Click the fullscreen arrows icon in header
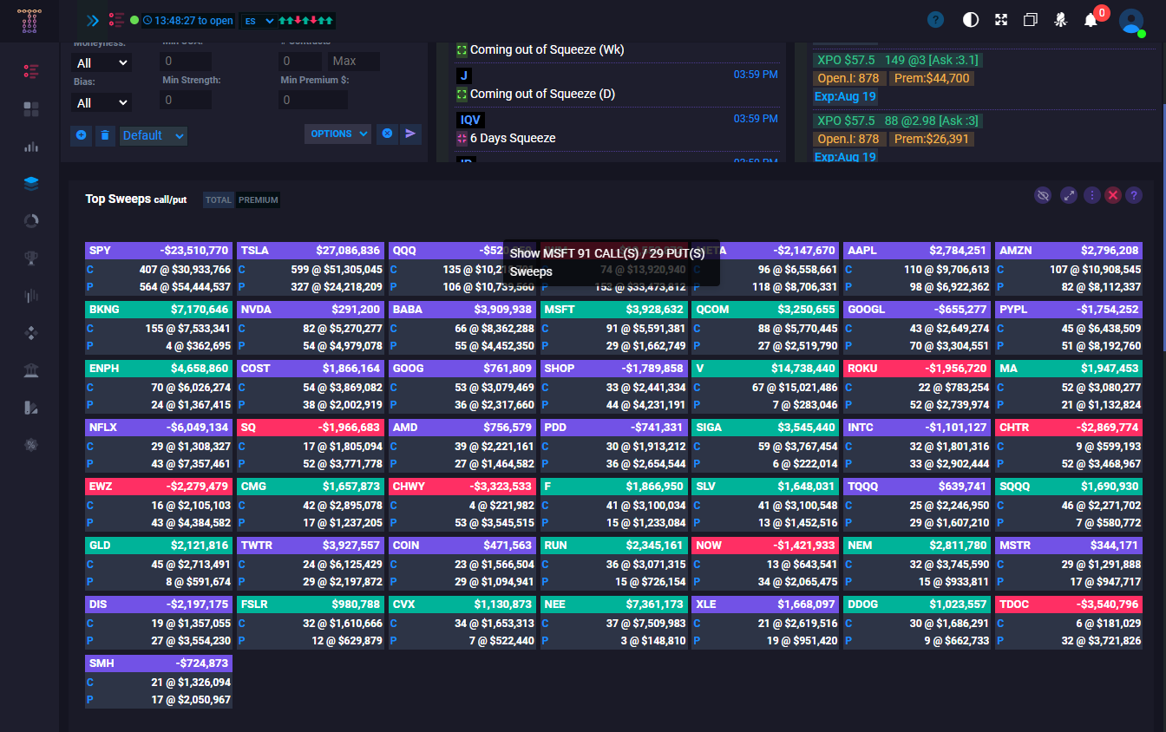The image size is (1166, 732). pos(1001,20)
